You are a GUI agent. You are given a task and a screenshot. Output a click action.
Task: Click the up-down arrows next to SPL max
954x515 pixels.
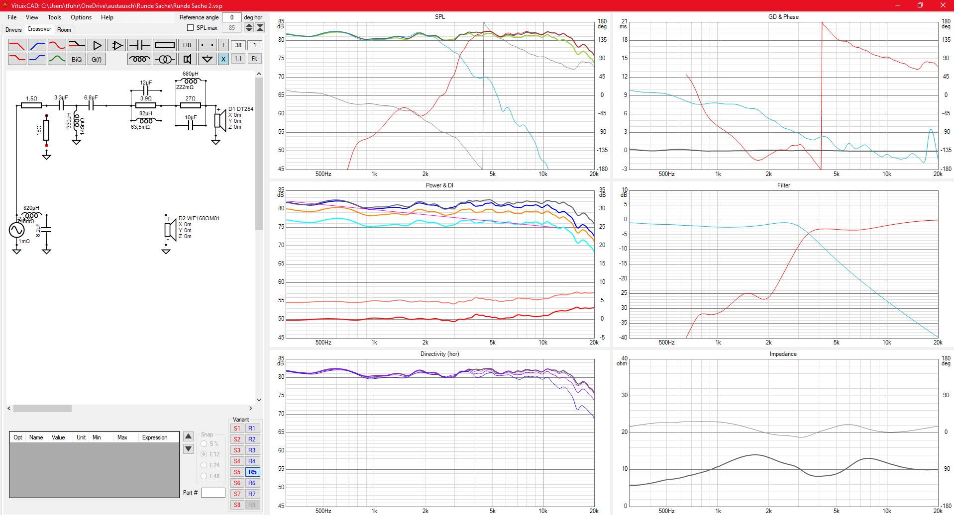point(249,28)
